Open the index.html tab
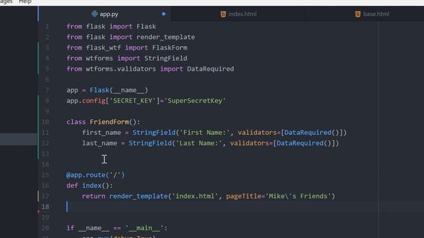 pyautogui.click(x=238, y=14)
